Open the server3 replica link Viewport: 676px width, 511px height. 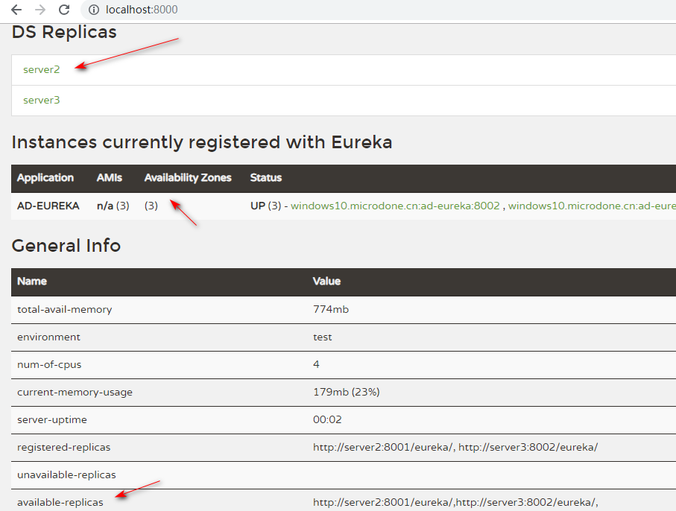click(42, 100)
